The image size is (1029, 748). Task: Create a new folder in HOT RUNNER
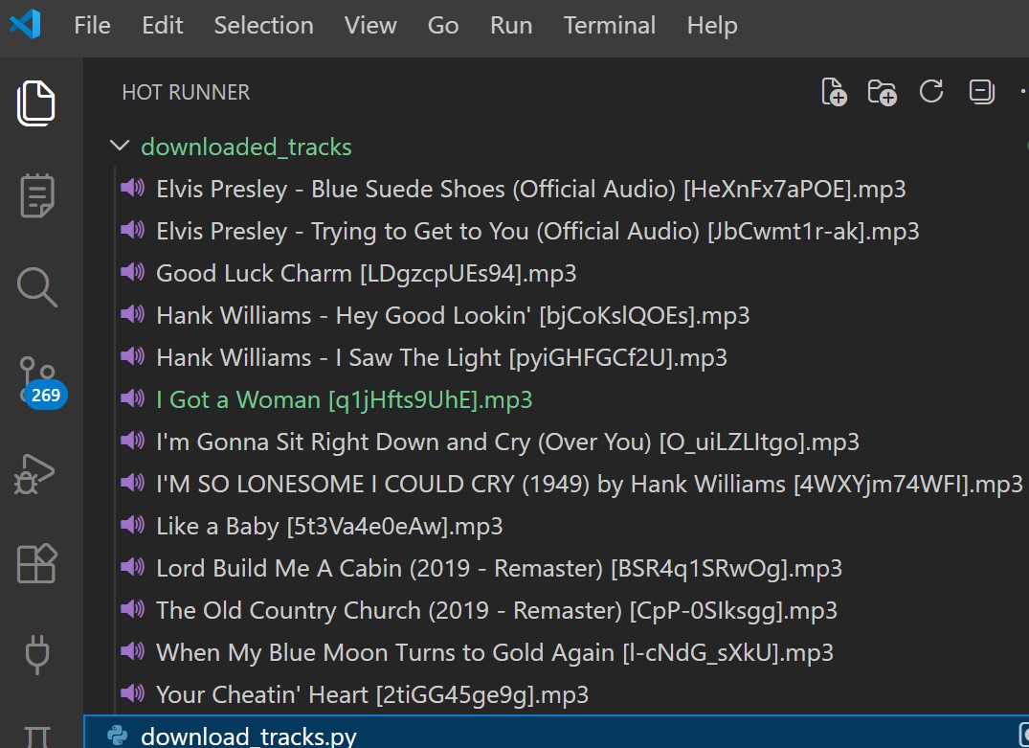click(882, 92)
